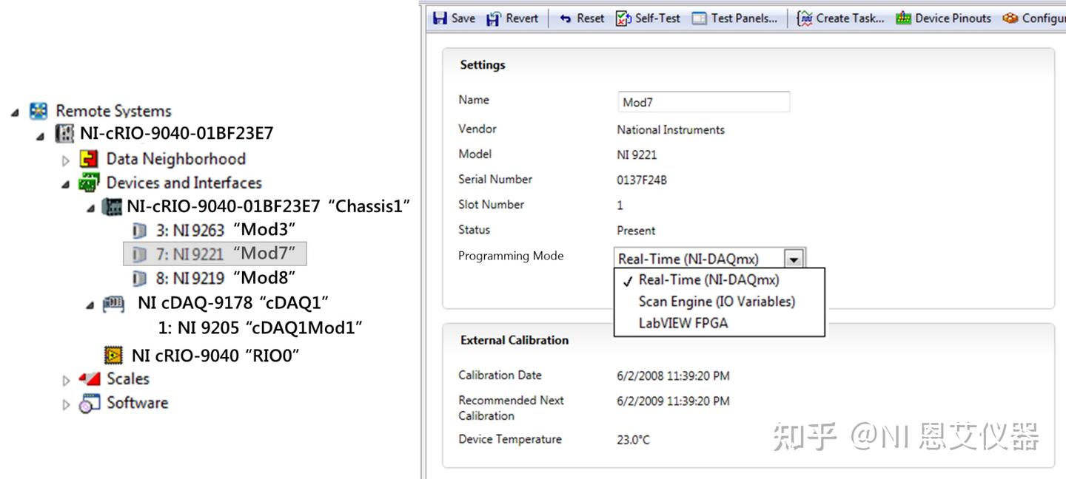The width and height of the screenshot is (1066, 479).
Task: Click the Remote Systems globe icon
Action: (38, 111)
